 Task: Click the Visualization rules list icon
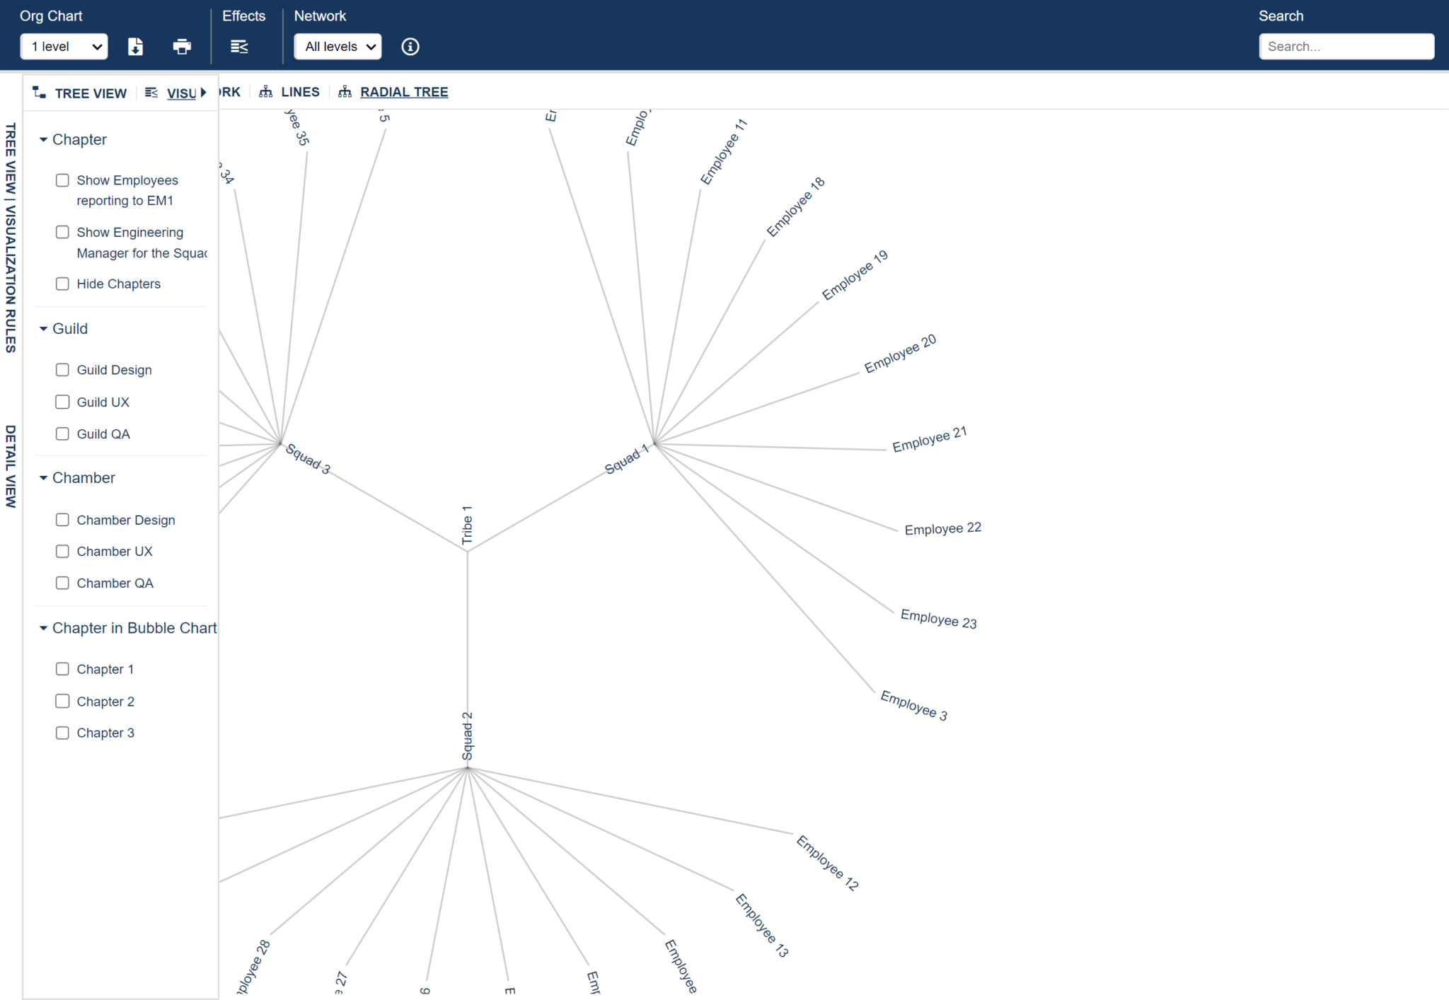[151, 91]
